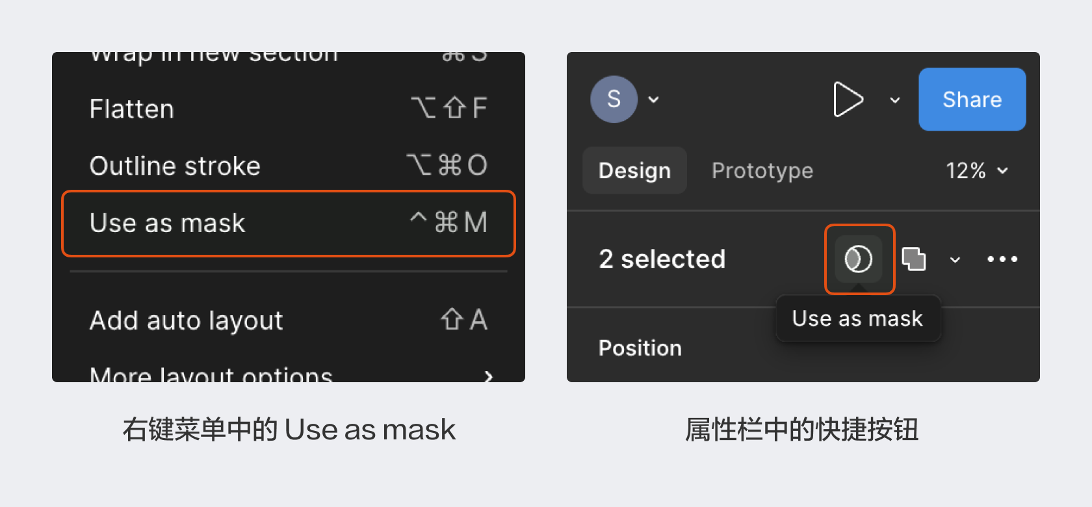Select Add auto layout menu item

point(288,320)
